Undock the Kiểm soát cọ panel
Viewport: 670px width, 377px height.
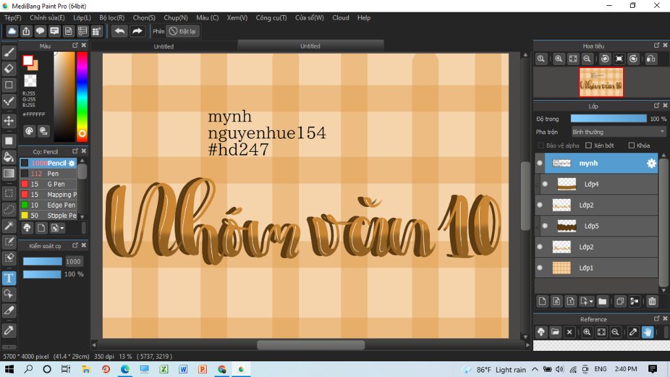(x=75, y=245)
